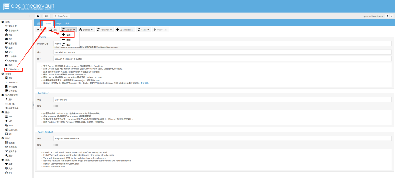Click the 重设 reset button

click(54, 30)
